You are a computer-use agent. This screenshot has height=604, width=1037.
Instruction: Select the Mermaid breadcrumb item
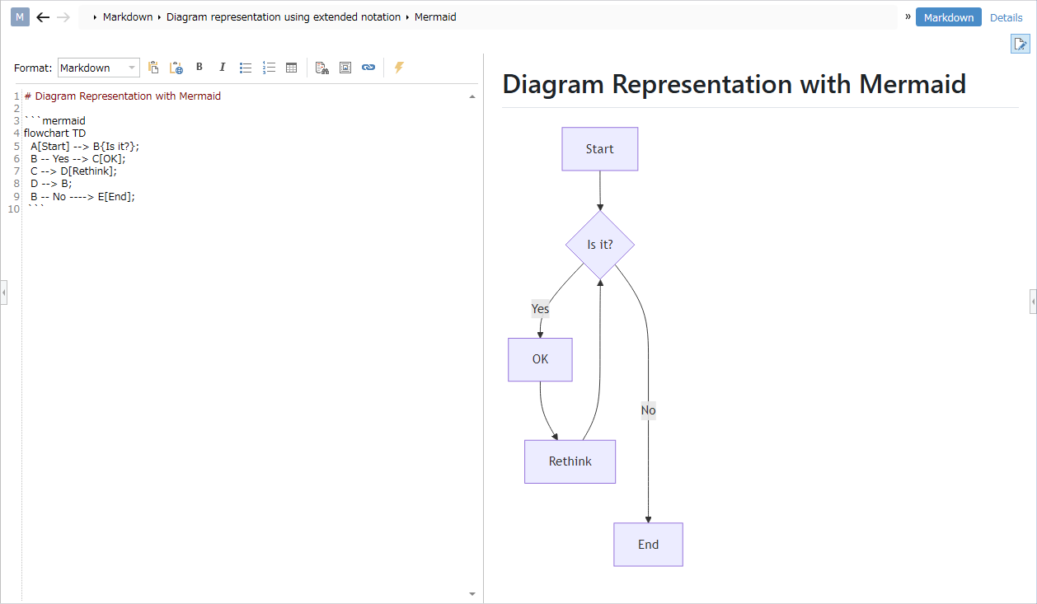435,16
